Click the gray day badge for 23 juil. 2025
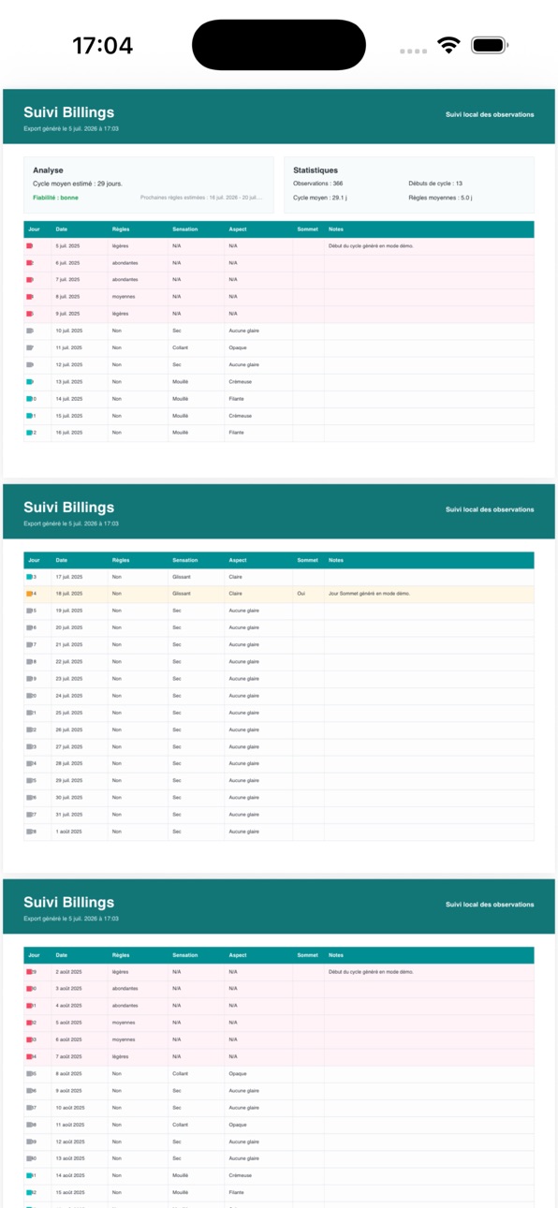The height and width of the screenshot is (1208, 558). pos(31,679)
